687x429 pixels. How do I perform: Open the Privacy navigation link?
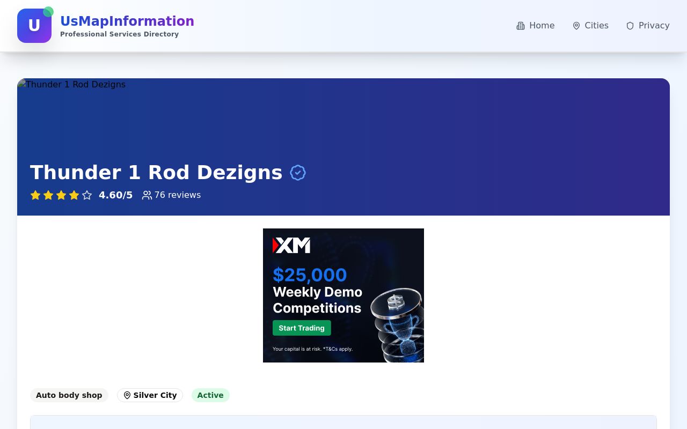647,26
